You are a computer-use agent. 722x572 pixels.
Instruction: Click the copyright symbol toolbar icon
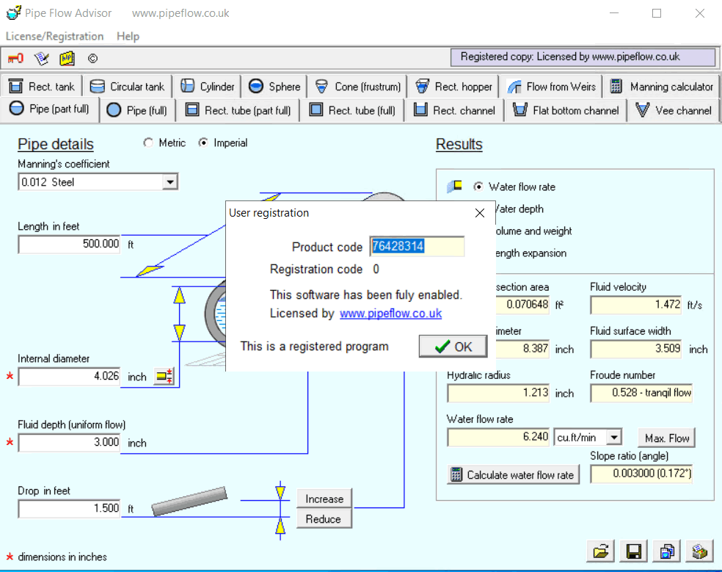(92, 58)
